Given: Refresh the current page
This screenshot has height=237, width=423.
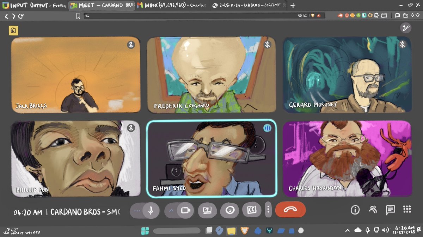Looking at the screenshot, I should tap(21, 15).
